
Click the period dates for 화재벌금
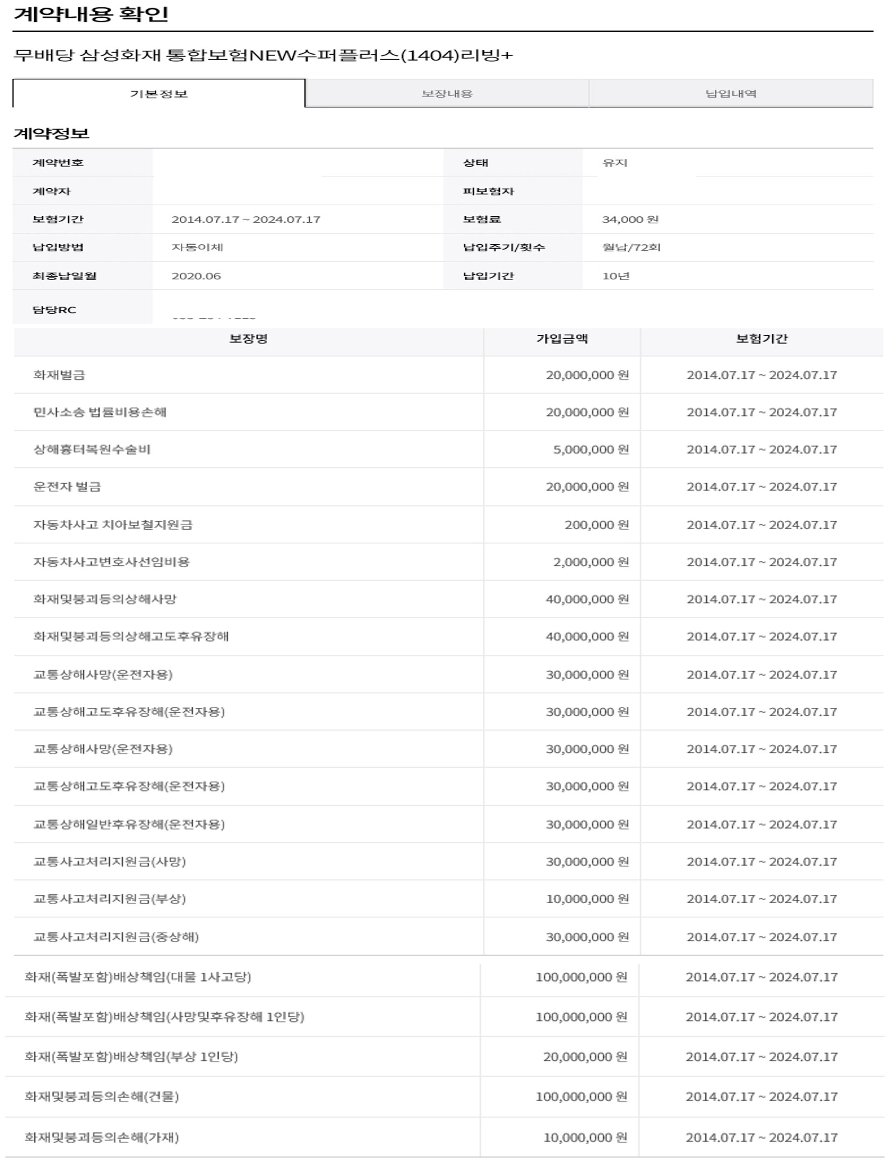(x=761, y=375)
